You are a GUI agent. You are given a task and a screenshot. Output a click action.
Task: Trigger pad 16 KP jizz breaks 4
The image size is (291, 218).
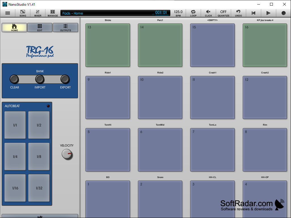click(265, 45)
